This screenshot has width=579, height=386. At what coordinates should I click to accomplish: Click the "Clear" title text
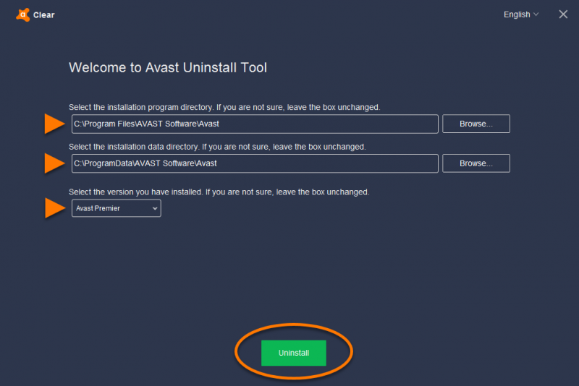tap(43, 14)
